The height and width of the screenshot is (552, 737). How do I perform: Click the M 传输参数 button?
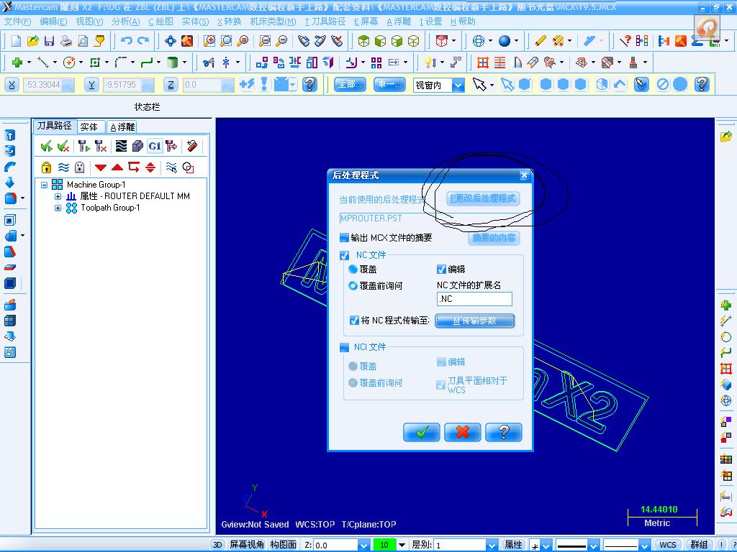(475, 321)
